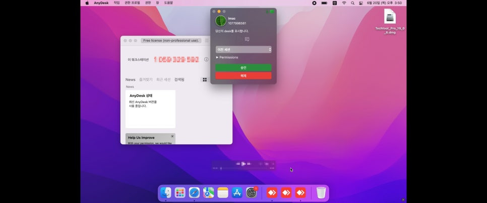Open the 권한 menu in the menu bar
This screenshot has width=487, height=203.
pos(148,3)
